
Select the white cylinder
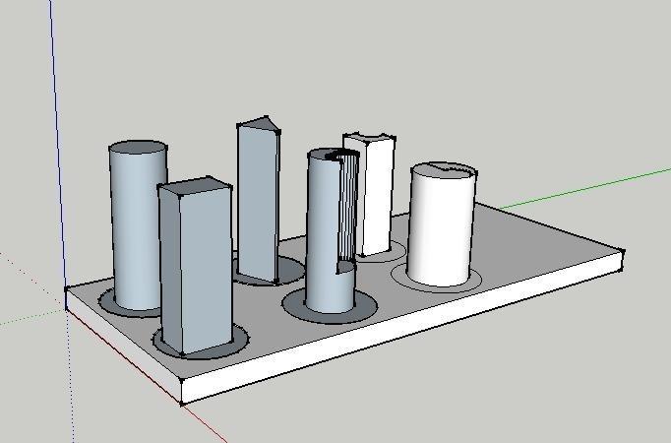pos(442,226)
